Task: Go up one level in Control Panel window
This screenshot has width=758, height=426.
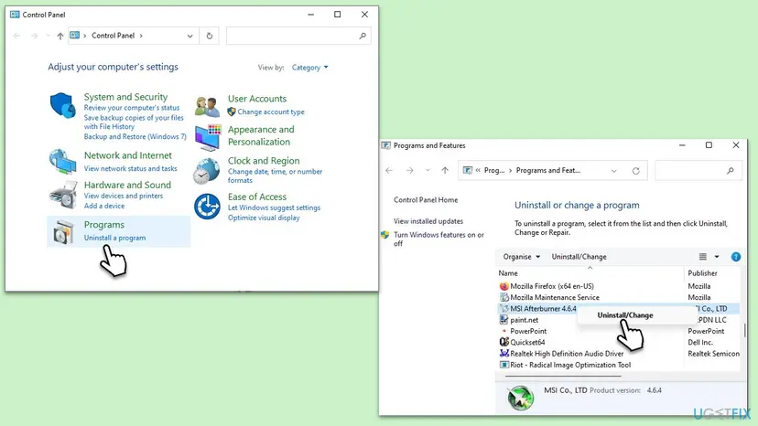Action: [60, 36]
